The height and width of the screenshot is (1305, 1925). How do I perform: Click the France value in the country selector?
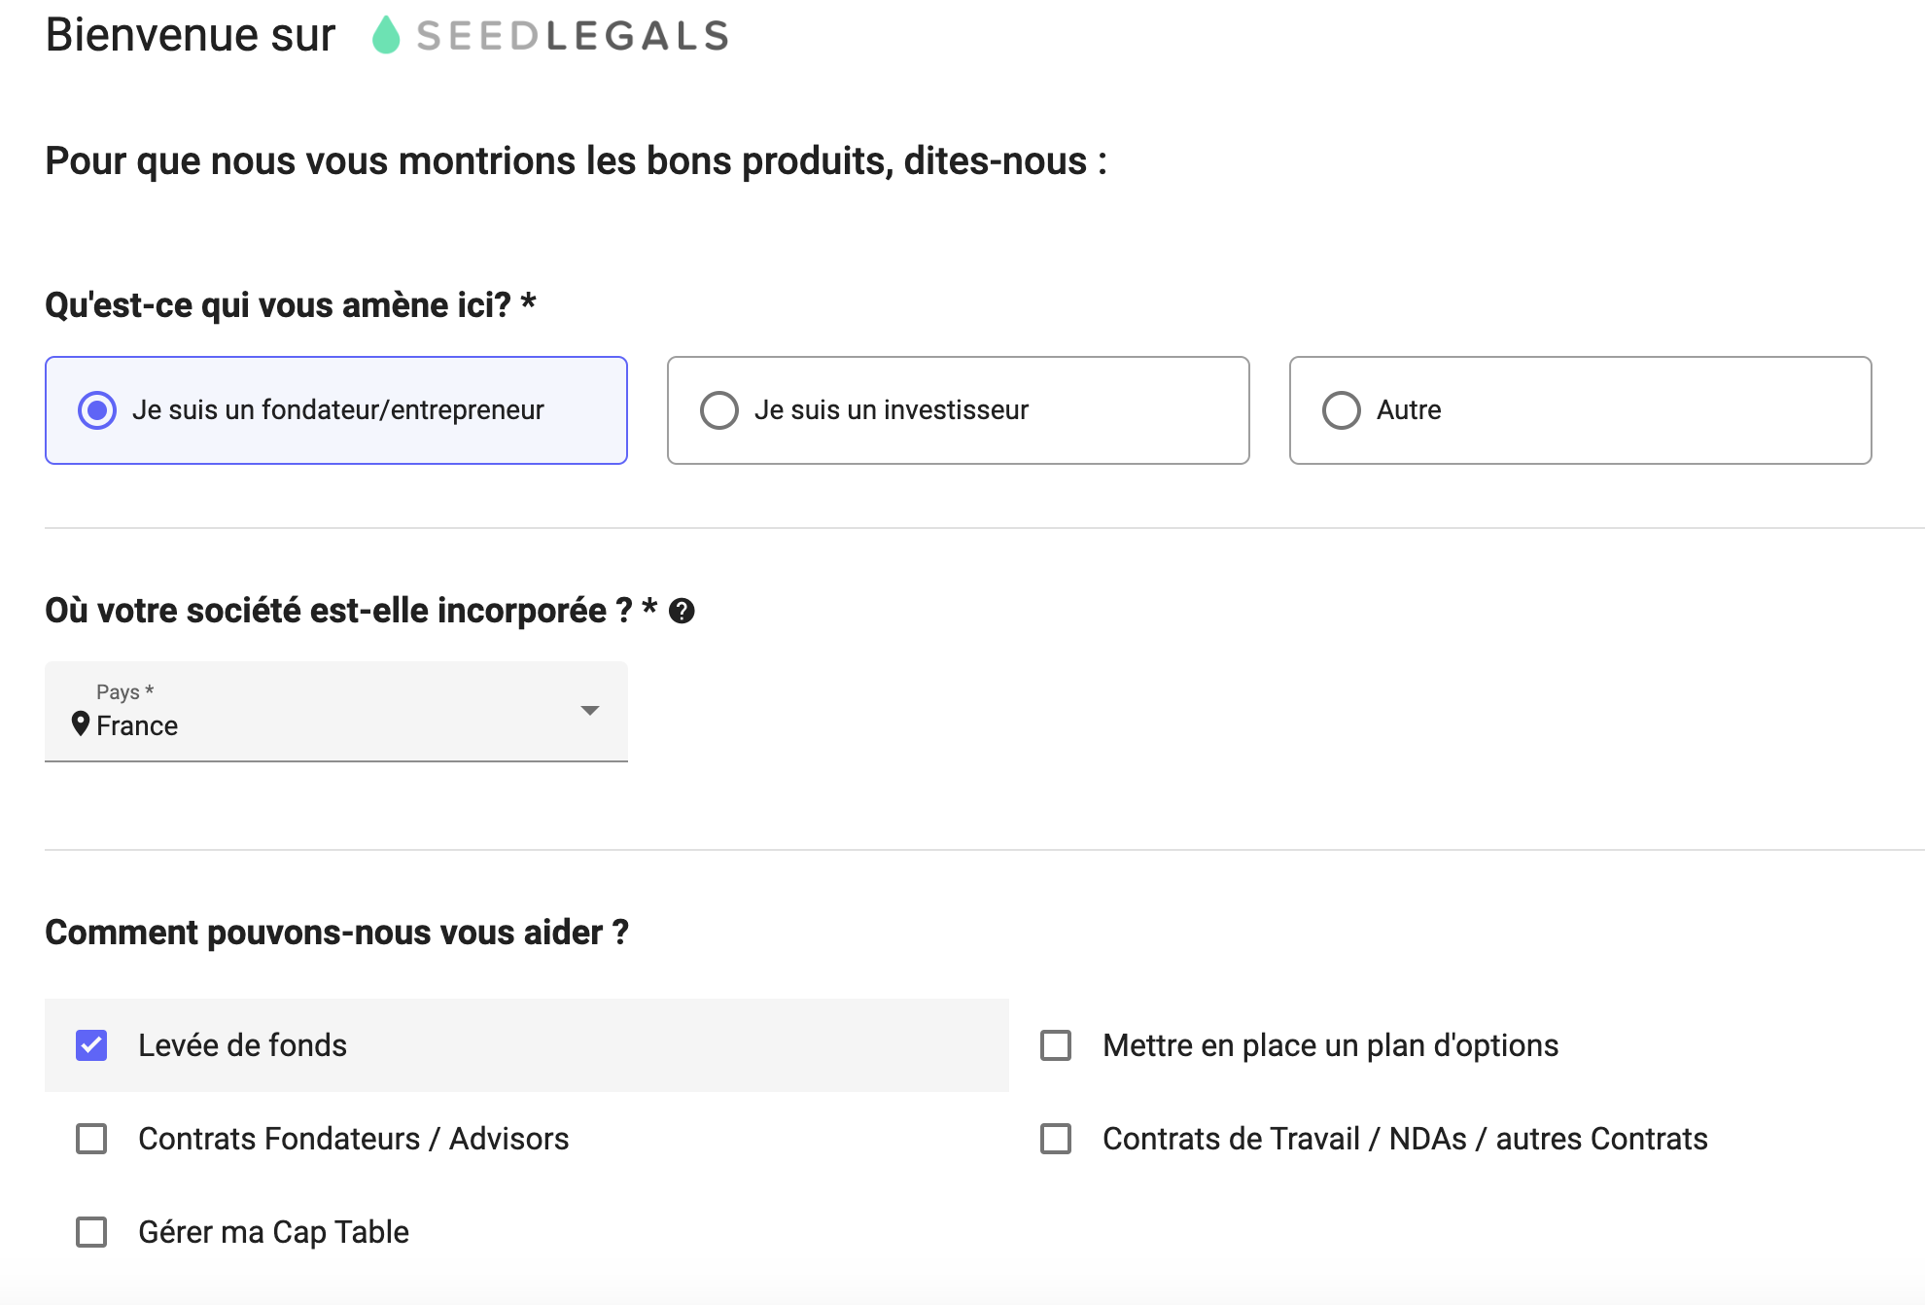pyautogui.click(x=137, y=726)
